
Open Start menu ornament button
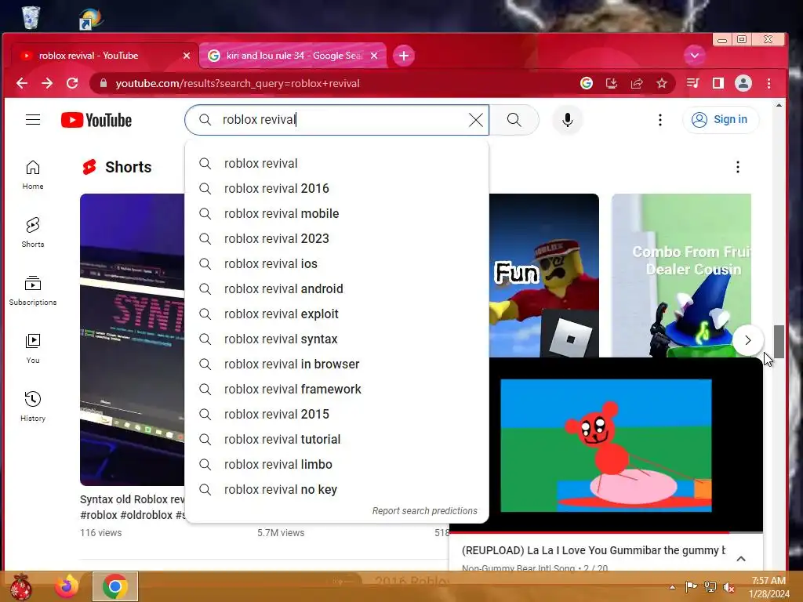[21, 586]
